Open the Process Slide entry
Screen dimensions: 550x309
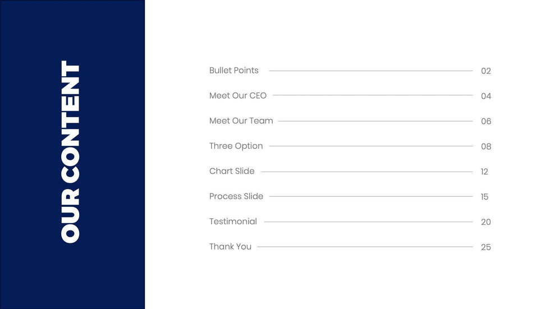tap(236, 196)
